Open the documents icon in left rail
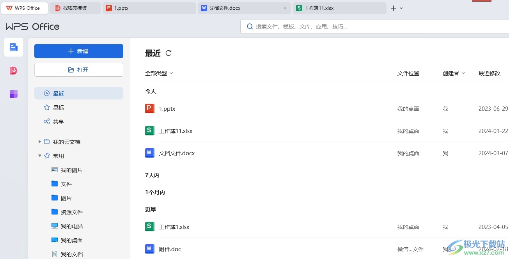The image size is (509, 259). pyautogui.click(x=14, y=47)
